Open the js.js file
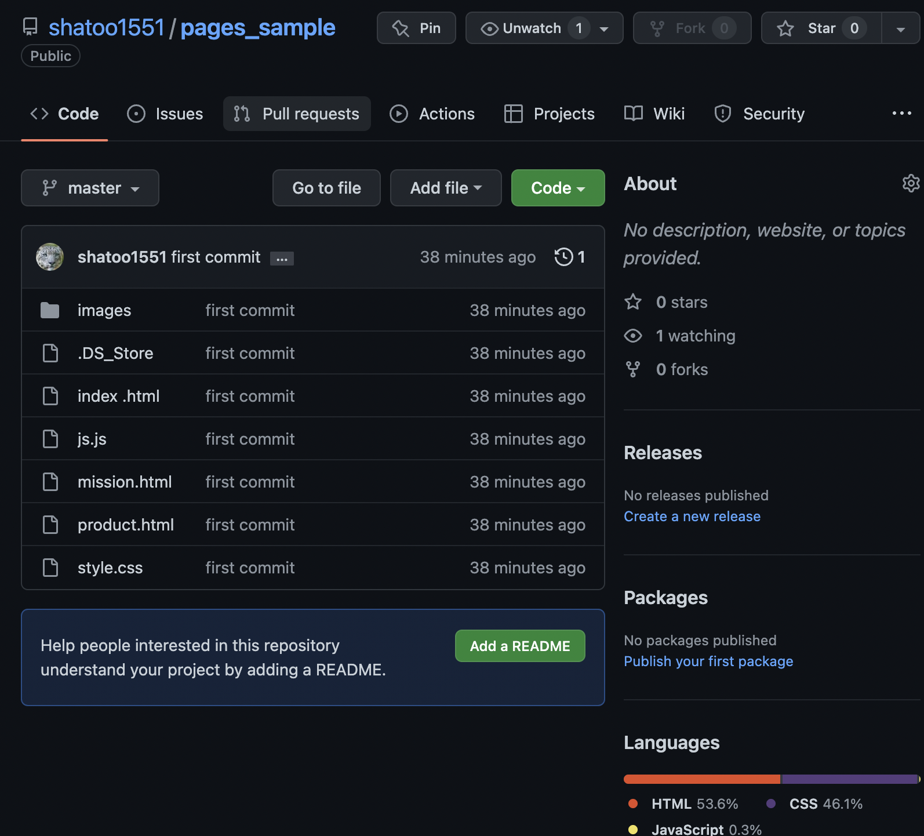Image resolution: width=924 pixels, height=836 pixels. (92, 439)
